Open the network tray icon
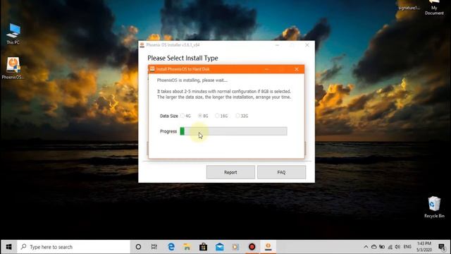 (x=390, y=247)
